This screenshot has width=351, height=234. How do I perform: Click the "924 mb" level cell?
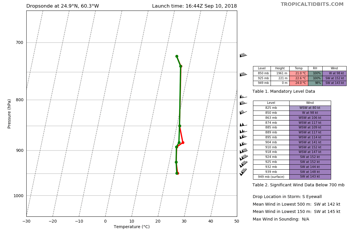[x=271, y=157]
